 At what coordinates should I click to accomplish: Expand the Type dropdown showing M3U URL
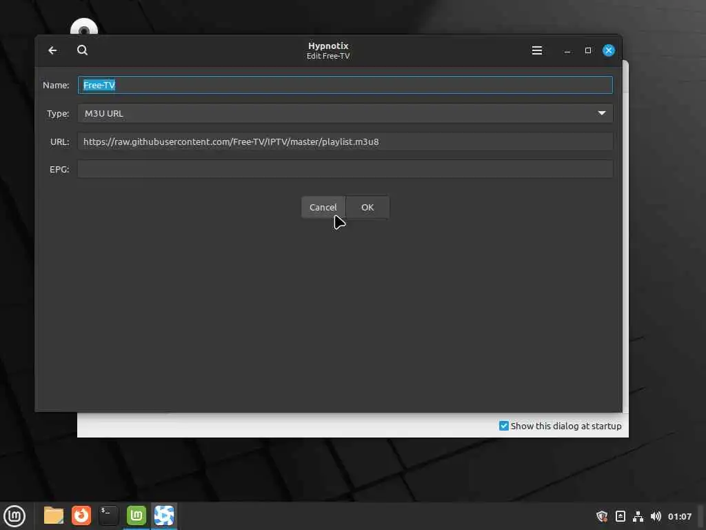[x=345, y=114]
